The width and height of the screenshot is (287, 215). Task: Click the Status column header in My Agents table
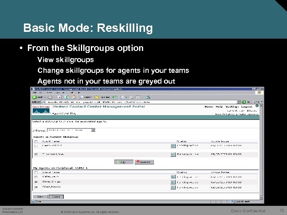[182, 172]
